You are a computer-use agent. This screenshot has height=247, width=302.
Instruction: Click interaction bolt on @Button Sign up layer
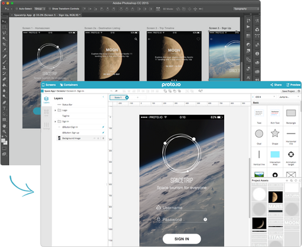tap(103, 133)
